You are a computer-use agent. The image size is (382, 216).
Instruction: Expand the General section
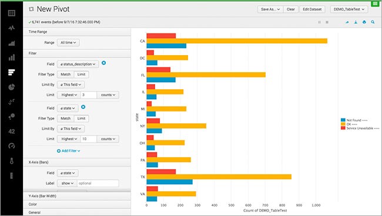click(77, 212)
